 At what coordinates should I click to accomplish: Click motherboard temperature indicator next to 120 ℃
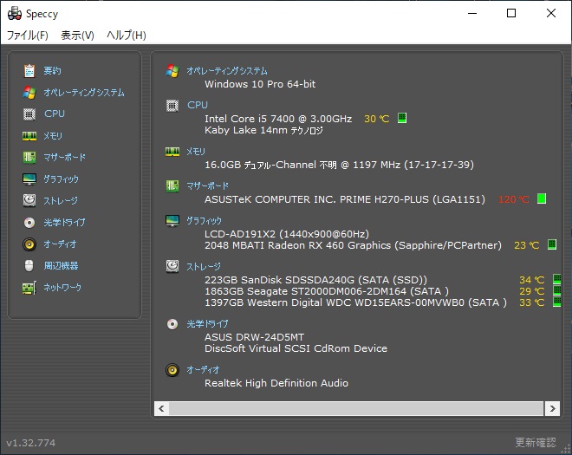[x=542, y=198]
